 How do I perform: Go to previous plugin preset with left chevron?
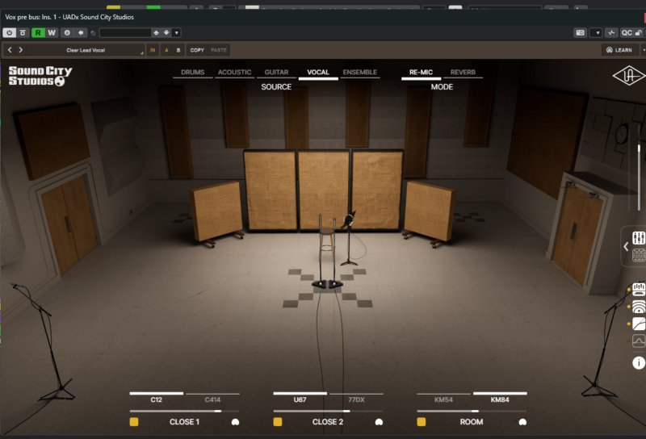point(10,50)
